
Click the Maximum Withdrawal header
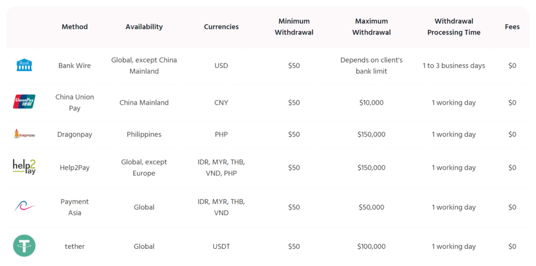371,27
